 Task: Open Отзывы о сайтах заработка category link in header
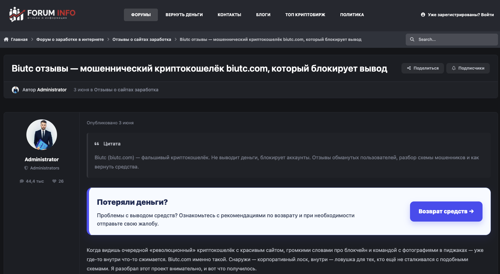(126, 90)
